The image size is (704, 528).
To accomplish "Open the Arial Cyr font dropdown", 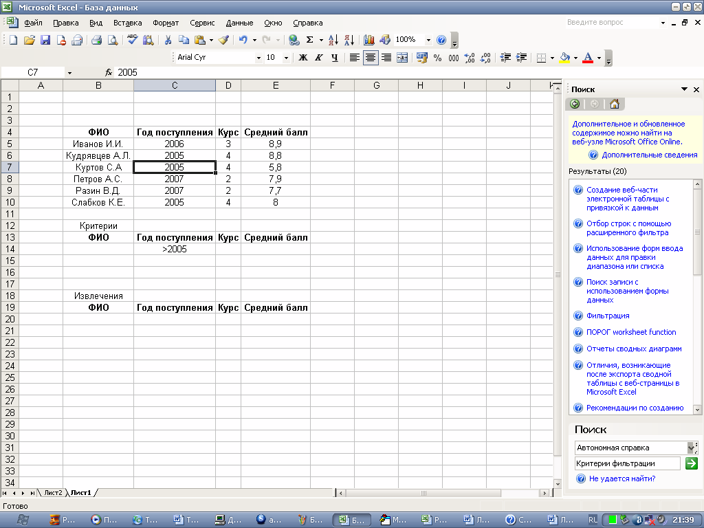I will pyautogui.click(x=258, y=58).
